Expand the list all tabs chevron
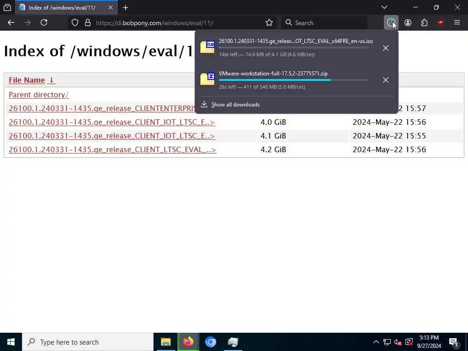Screen dimensions: 468x351 [384, 7]
